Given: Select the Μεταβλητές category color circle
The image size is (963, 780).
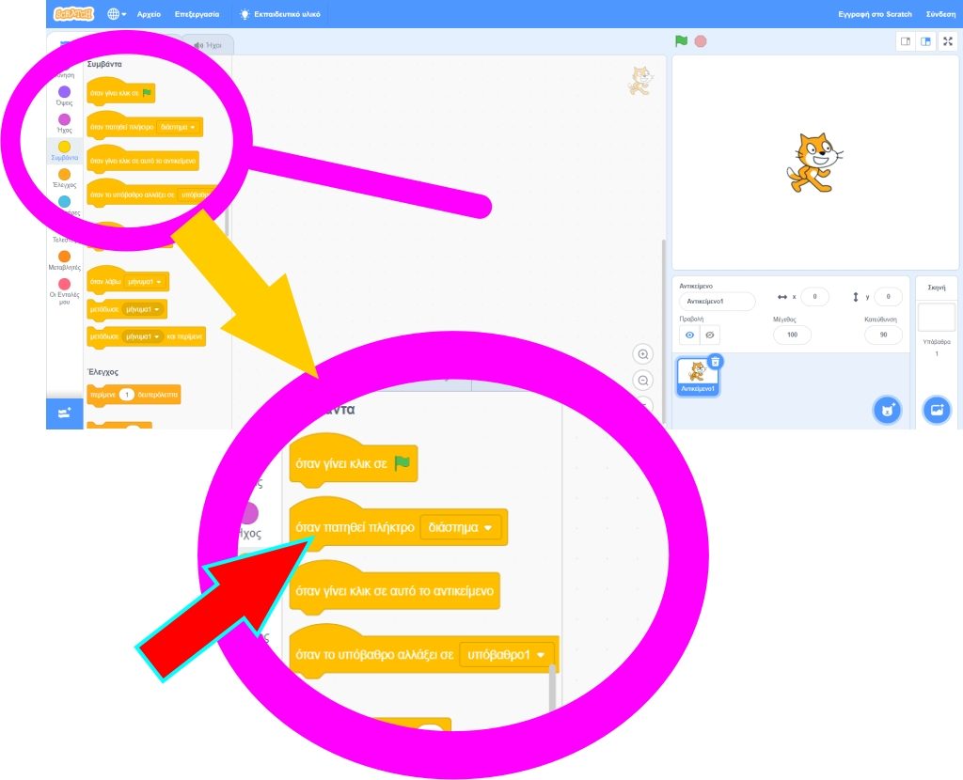Looking at the screenshot, I should (x=64, y=257).
